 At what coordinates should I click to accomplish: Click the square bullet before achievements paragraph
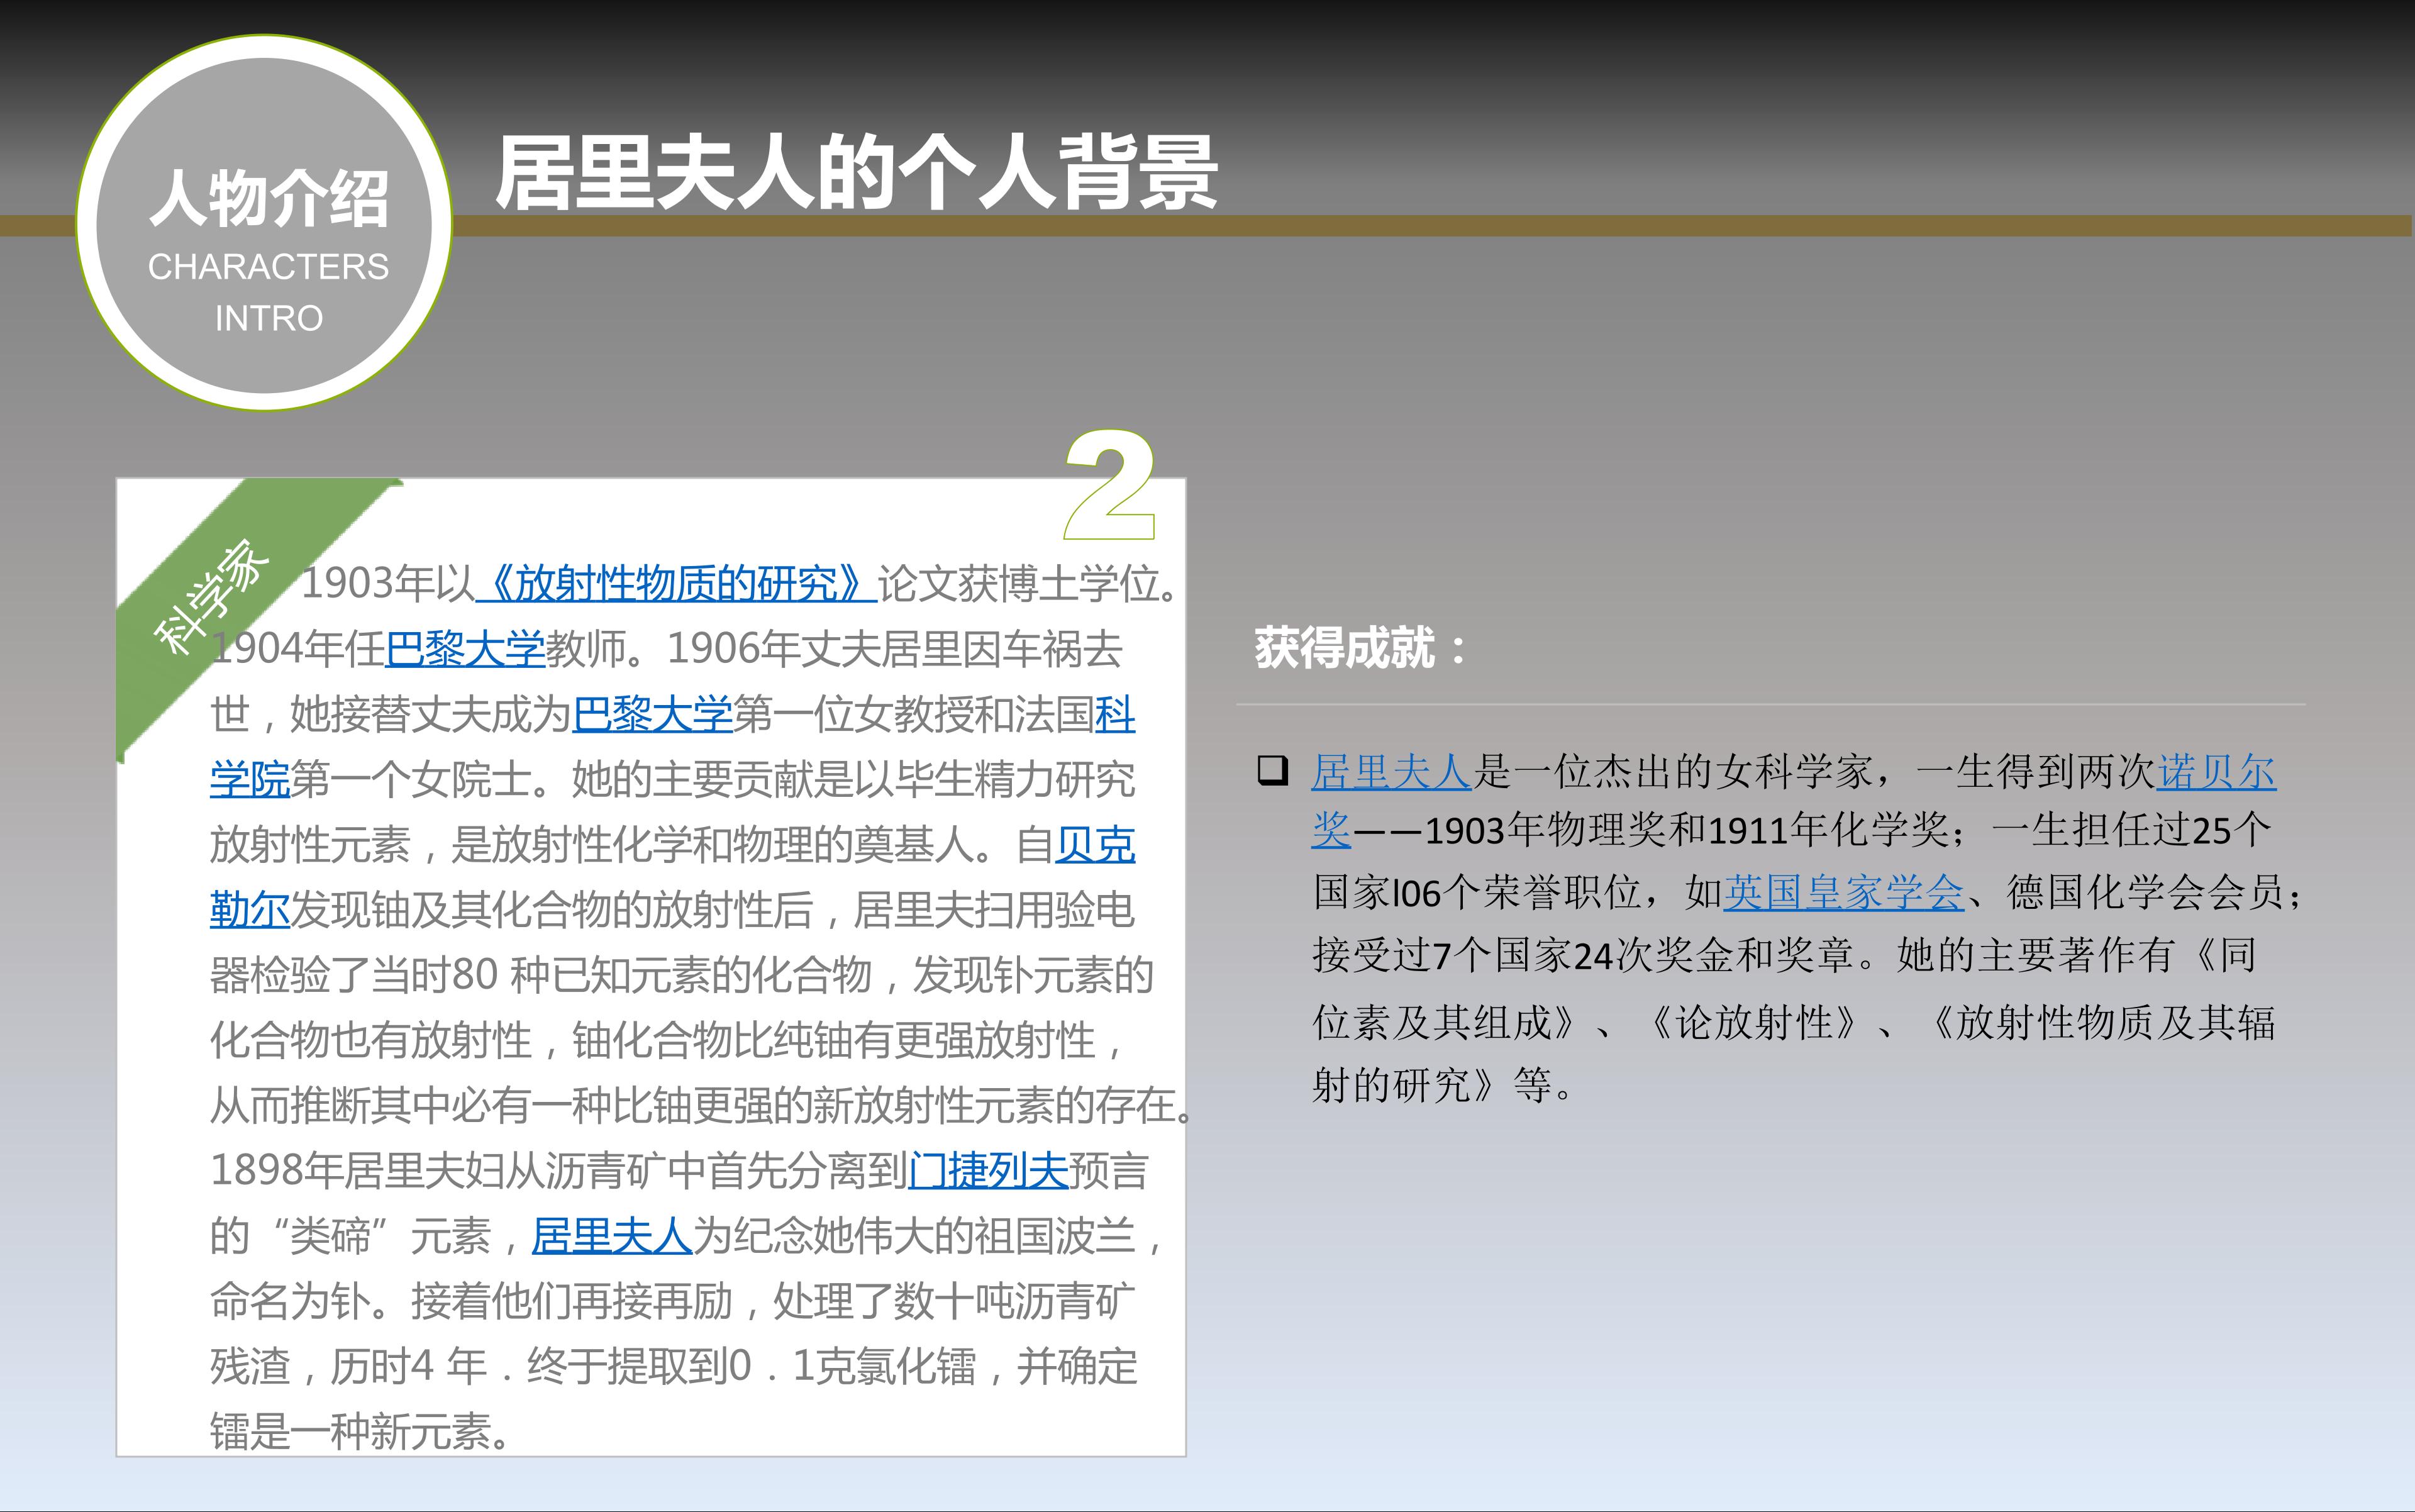coord(1272,771)
